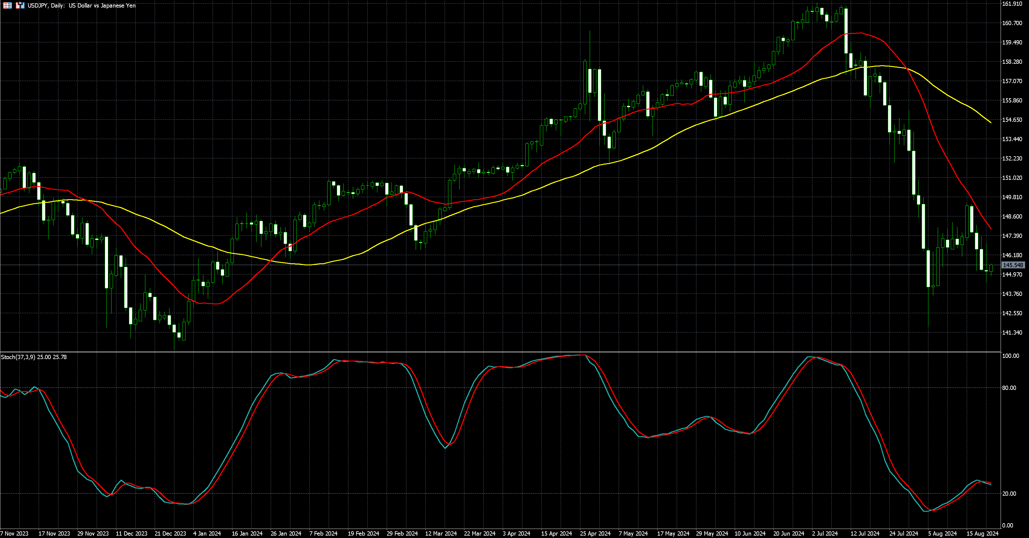The image size is (1029, 538).
Task: Click the 25 Apr 2024 date label
Action: (x=595, y=533)
